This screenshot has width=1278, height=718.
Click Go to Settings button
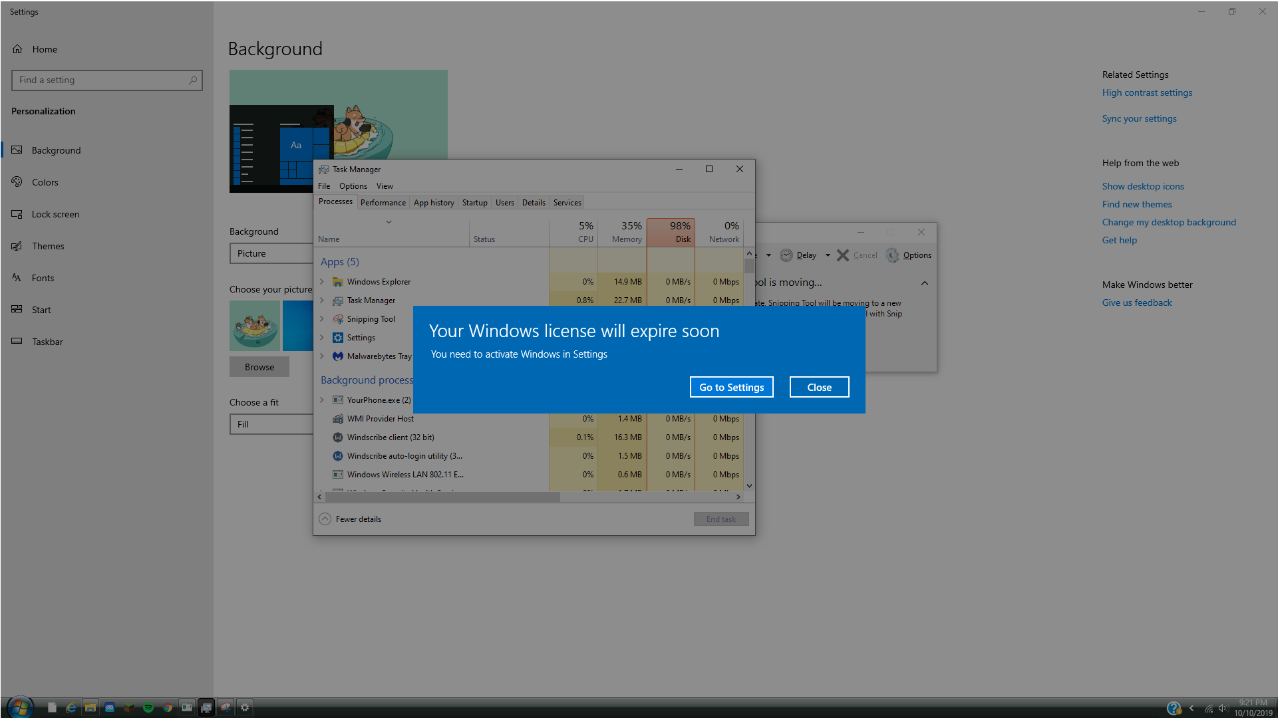tap(731, 387)
